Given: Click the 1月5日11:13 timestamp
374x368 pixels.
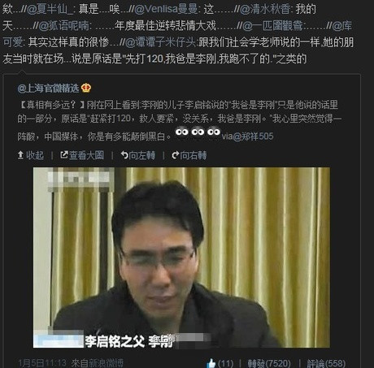Looking at the screenshot, I should pos(42,363).
